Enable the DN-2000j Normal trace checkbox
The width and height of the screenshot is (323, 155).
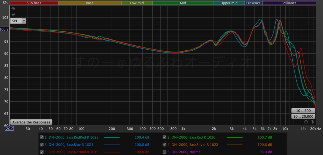click(164, 152)
